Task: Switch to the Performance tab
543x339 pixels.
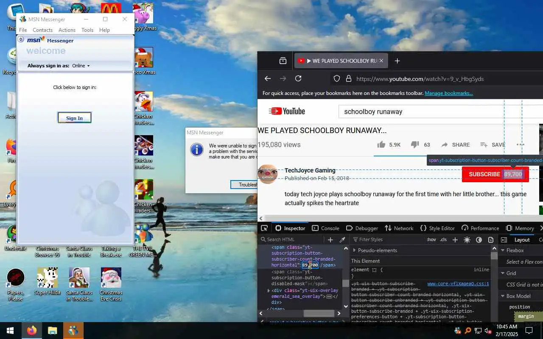Action: [480, 228]
